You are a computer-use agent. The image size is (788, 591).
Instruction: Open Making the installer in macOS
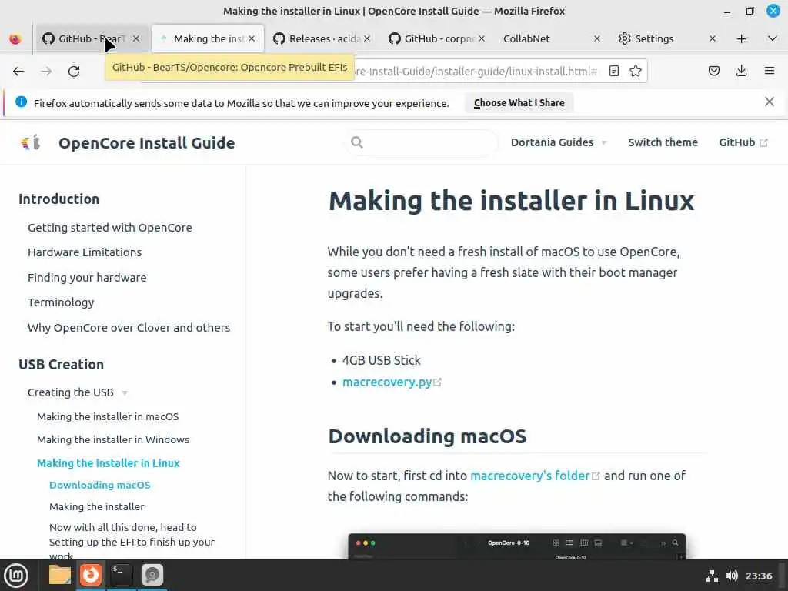click(108, 416)
